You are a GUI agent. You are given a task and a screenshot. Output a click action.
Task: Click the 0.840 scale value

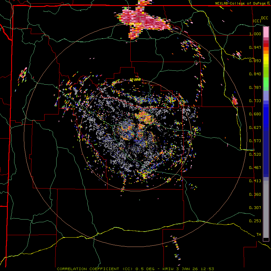(255, 74)
